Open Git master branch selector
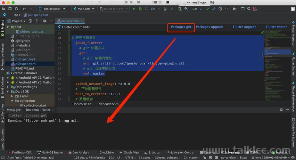The height and width of the screenshot is (160, 296). [x=192, y=157]
